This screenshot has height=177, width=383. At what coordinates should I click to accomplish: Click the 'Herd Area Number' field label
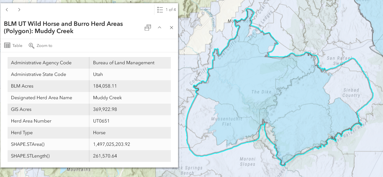[x=31, y=121]
